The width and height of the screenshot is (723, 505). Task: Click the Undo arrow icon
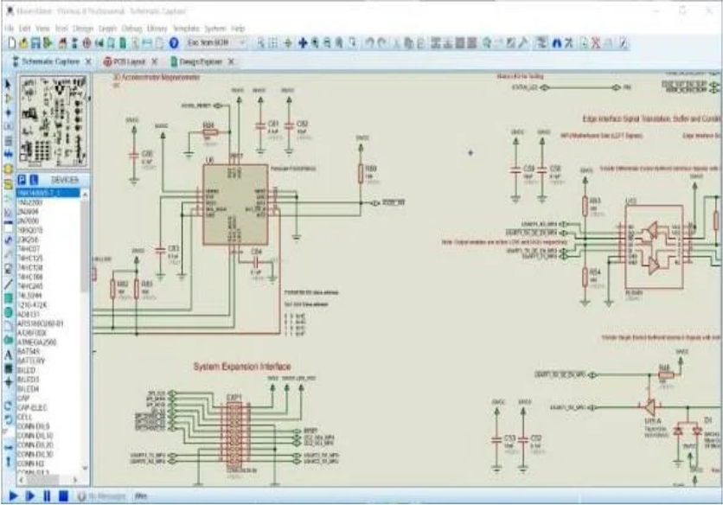(369, 43)
